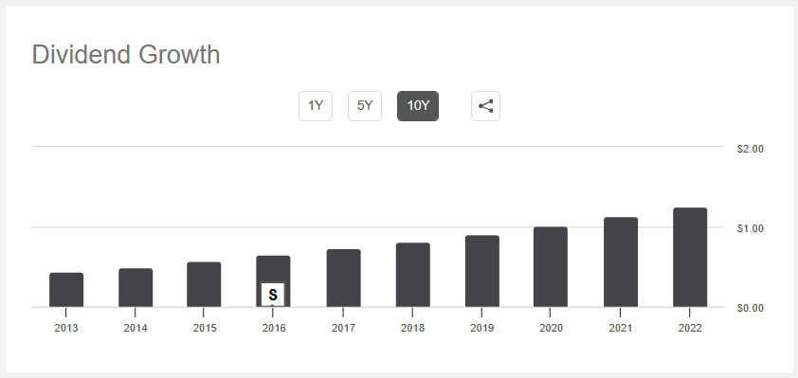798x378 pixels.
Task: Click the 2014 dividend bar
Action: [136, 288]
